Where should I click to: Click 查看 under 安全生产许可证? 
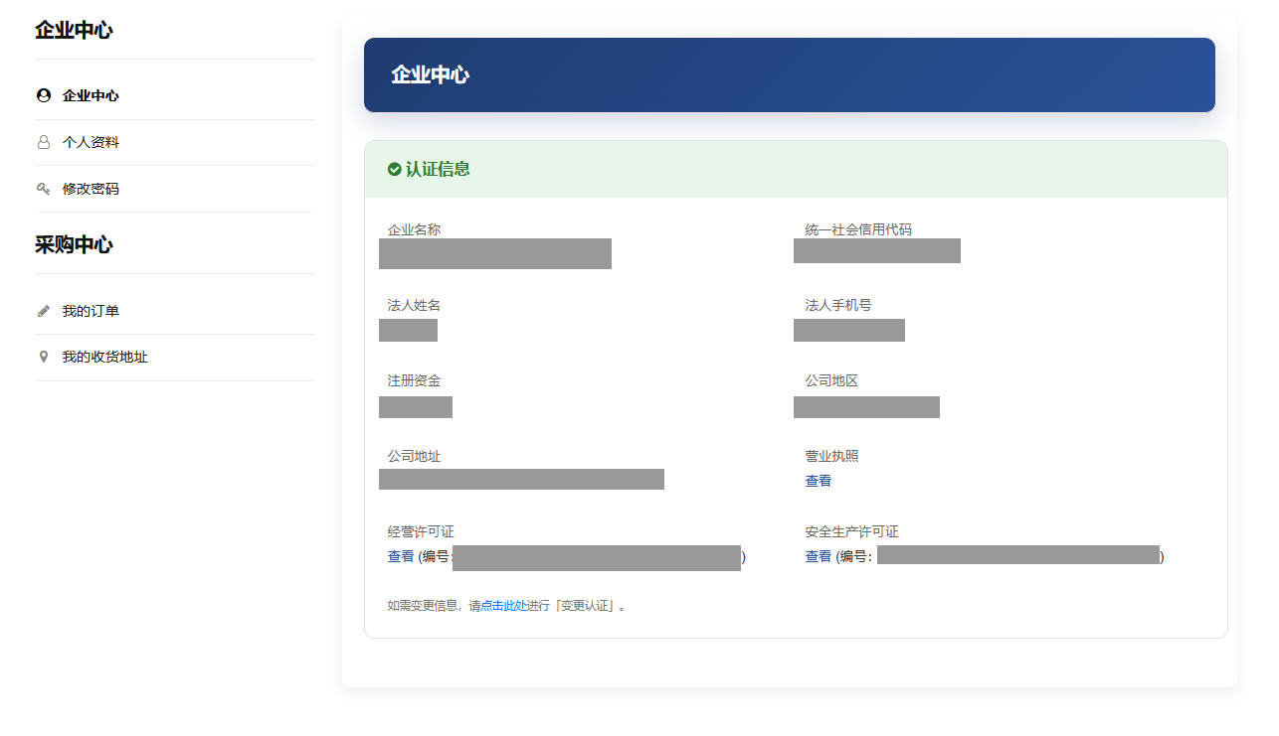(818, 556)
